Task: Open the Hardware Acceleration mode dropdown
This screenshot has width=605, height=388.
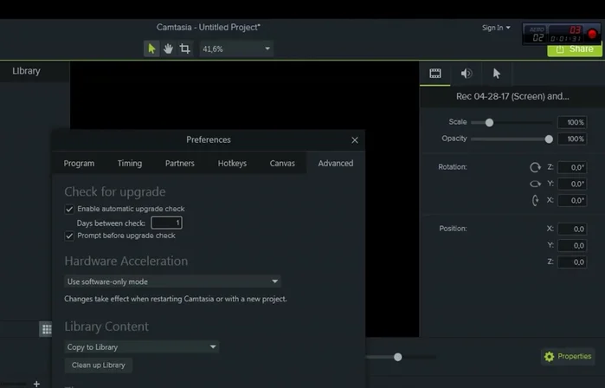Action: pos(172,281)
